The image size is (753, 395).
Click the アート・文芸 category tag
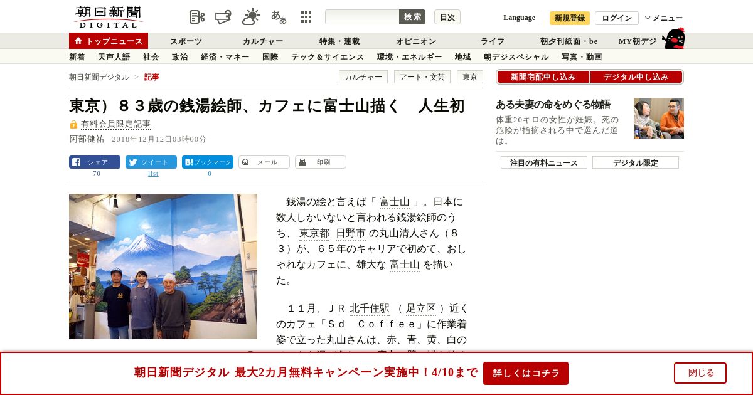pos(422,77)
